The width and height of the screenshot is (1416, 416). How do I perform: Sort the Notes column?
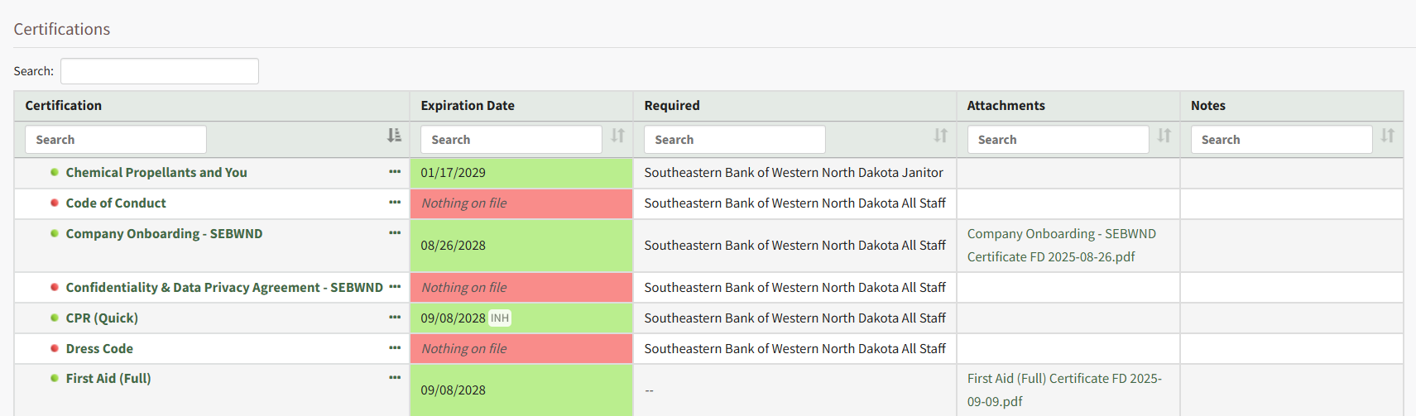click(x=1387, y=136)
